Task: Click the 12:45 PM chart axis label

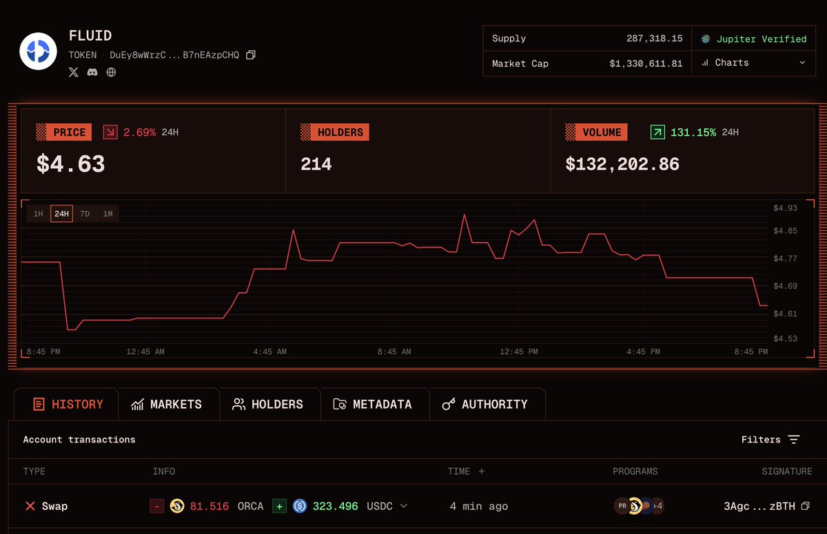Action: coord(519,351)
